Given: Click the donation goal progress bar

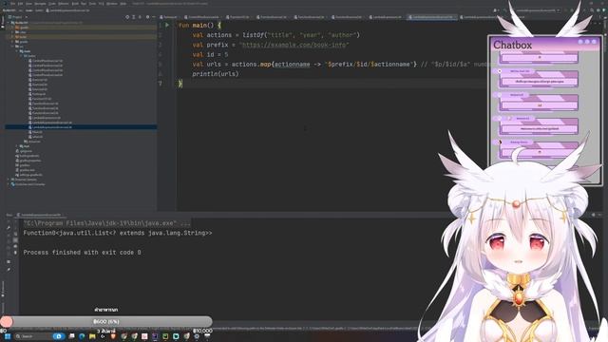Looking at the screenshot, I should pyautogui.click(x=105, y=321).
